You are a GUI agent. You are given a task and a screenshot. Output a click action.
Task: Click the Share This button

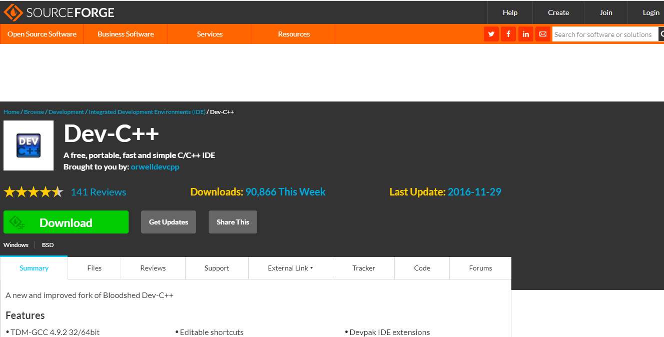233,222
